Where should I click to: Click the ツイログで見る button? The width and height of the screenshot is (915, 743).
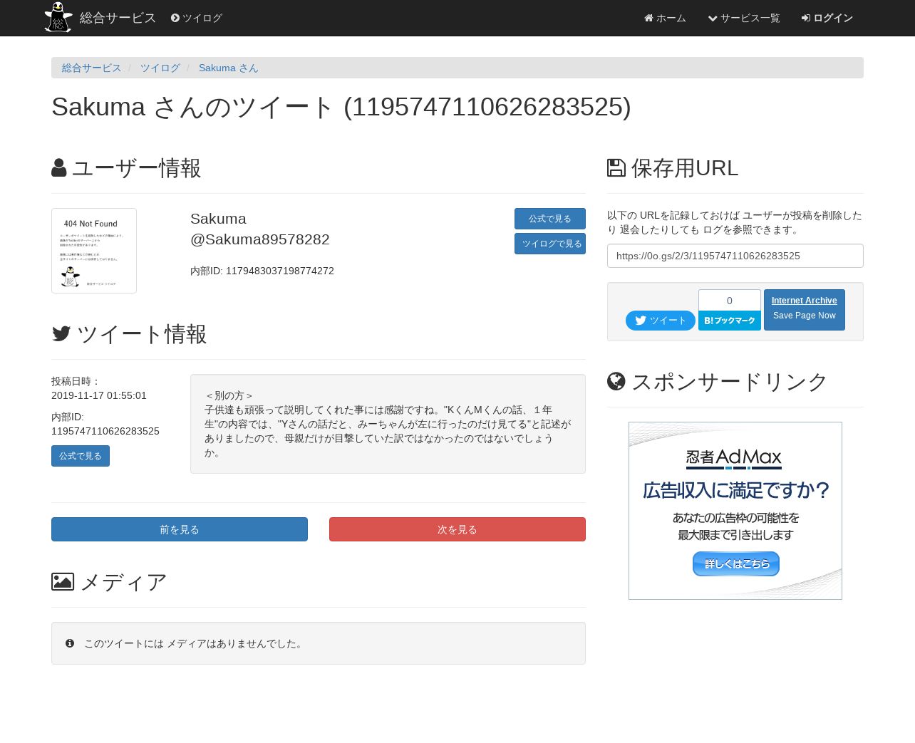550,244
